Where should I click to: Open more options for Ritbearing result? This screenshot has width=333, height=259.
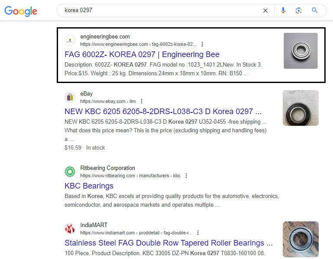click(186, 176)
